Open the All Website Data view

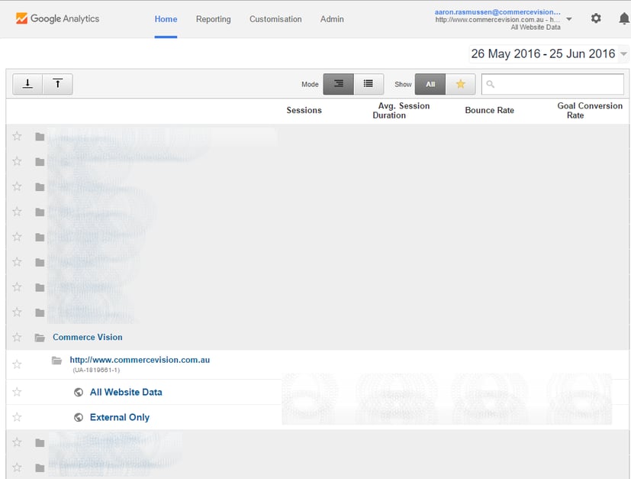coord(126,392)
